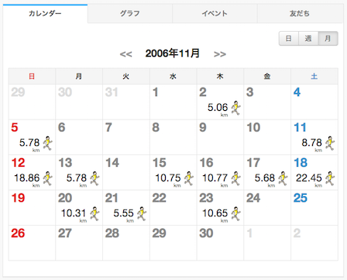
Task: Click the runner icon on November 2
Action: [x=236, y=108]
